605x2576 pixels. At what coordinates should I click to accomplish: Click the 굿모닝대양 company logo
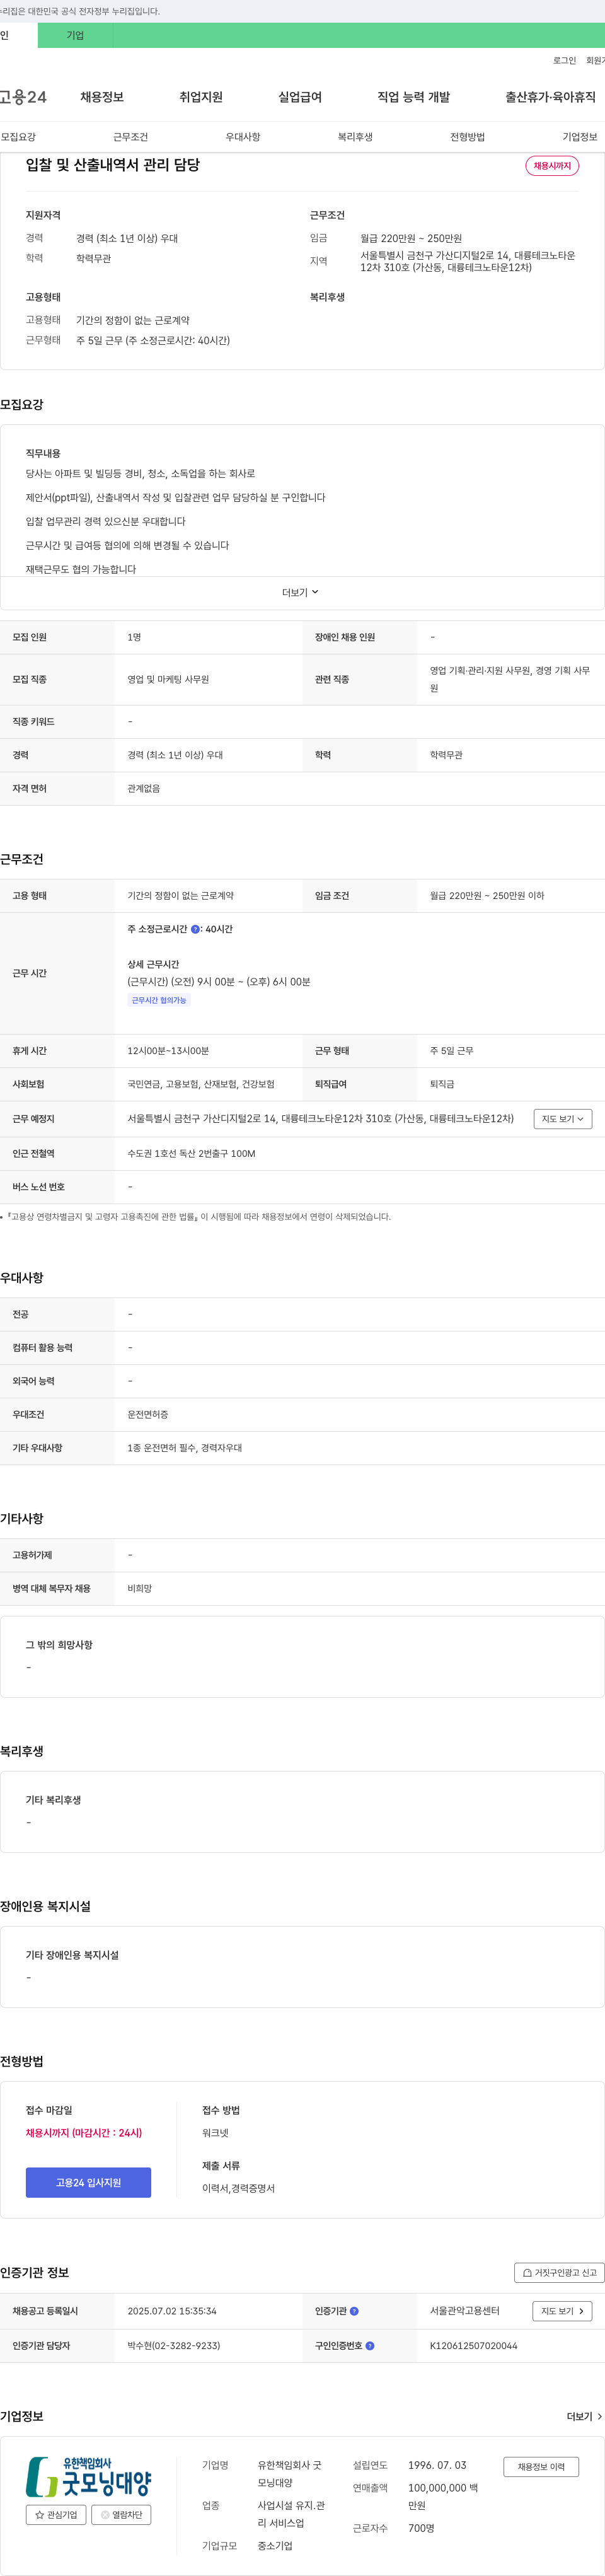pos(88,2476)
